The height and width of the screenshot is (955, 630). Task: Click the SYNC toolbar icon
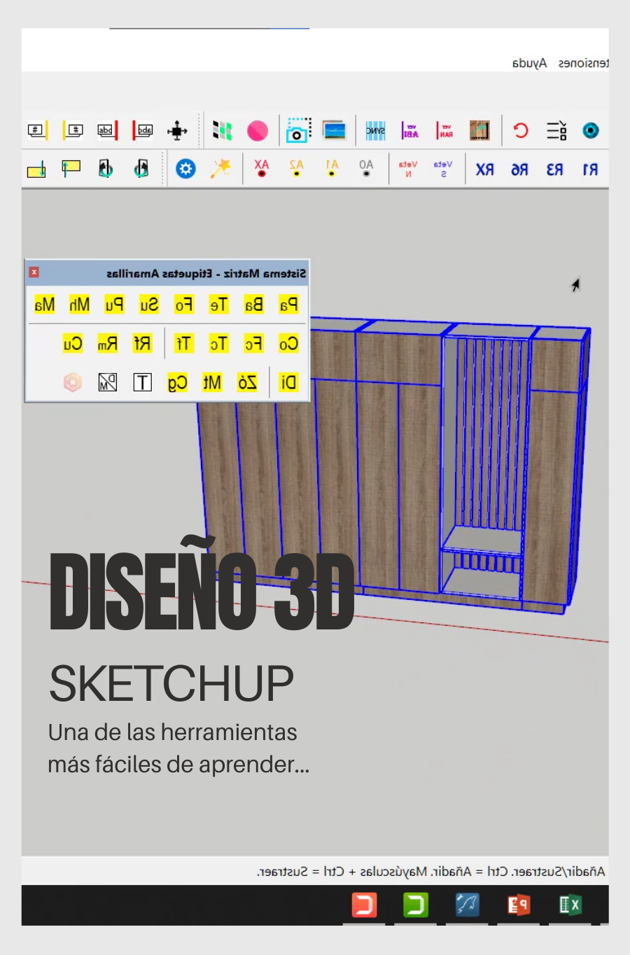(x=375, y=130)
